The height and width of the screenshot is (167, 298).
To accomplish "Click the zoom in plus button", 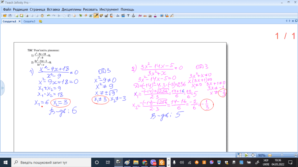I will (296, 155).
